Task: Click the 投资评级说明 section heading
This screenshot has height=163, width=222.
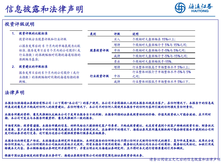Action: (20, 24)
